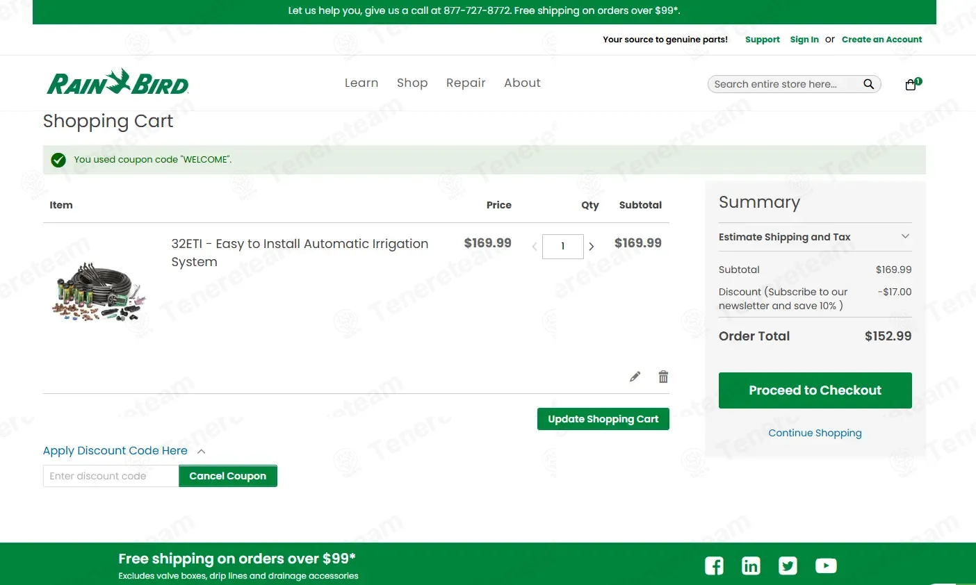Click Cancel Coupon button
This screenshot has height=585, width=976.
pos(228,476)
